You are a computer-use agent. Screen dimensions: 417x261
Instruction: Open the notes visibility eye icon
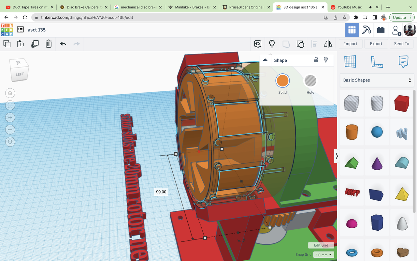[x=258, y=44]
